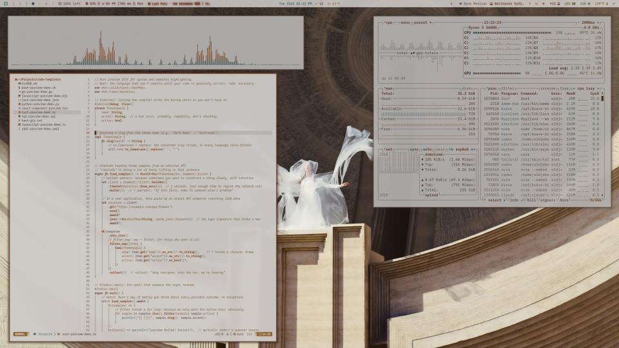The width and height of the screenshot is (619, 348).
Task: Open rust-preview-demo.rs file name in the tree
Action: click(39, 112)
